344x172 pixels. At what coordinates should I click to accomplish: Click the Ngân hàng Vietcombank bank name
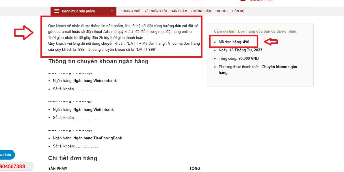pyautogui.click(x=95, y=81)
